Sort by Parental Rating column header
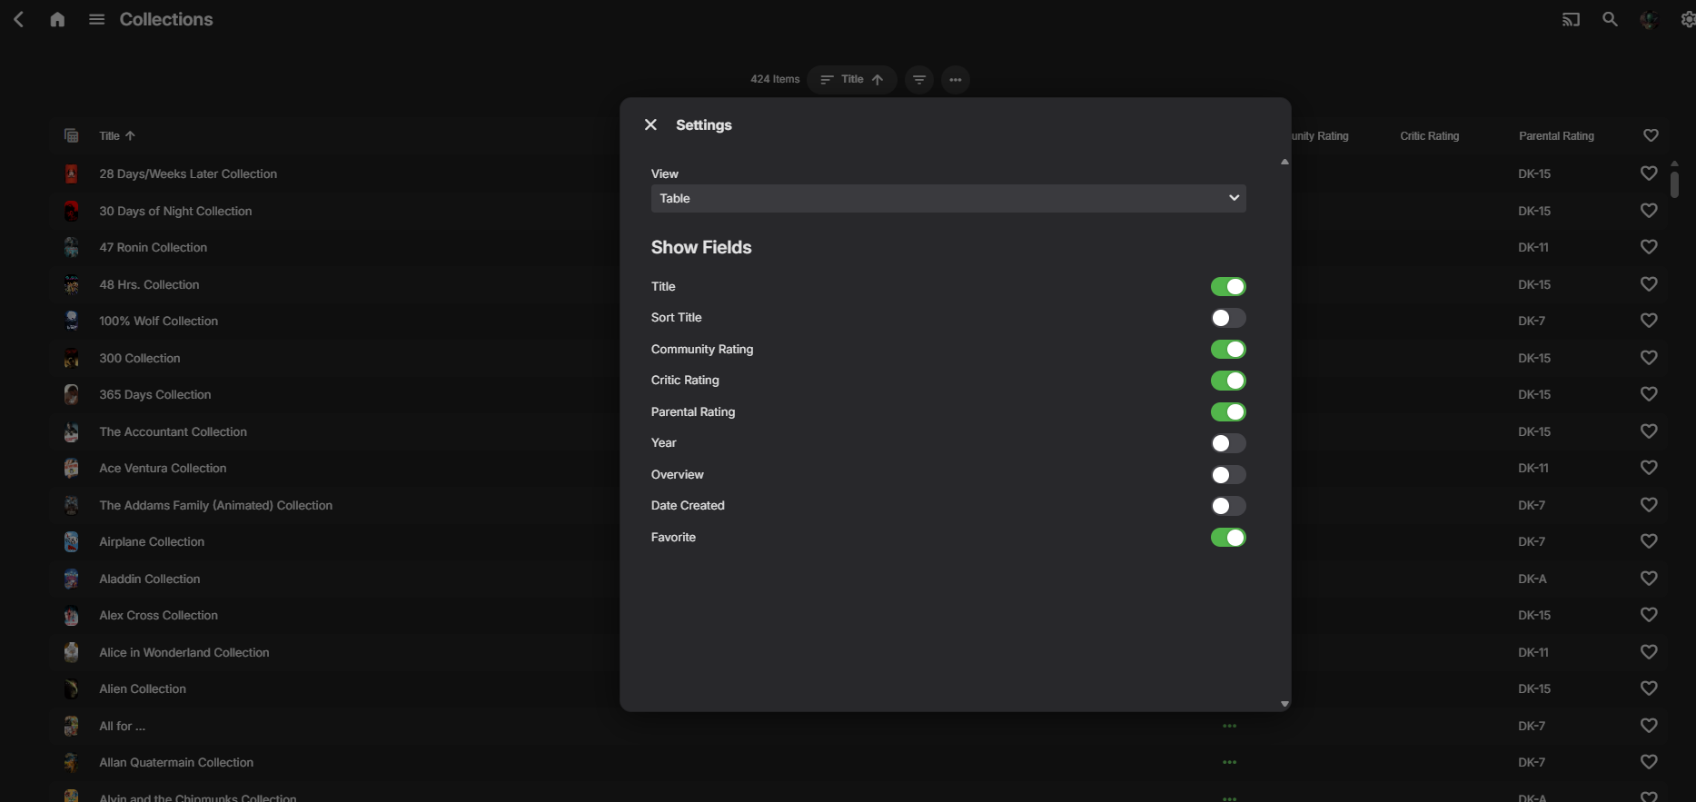This screenshot has width=1696, height=802. pos(1556,136)
